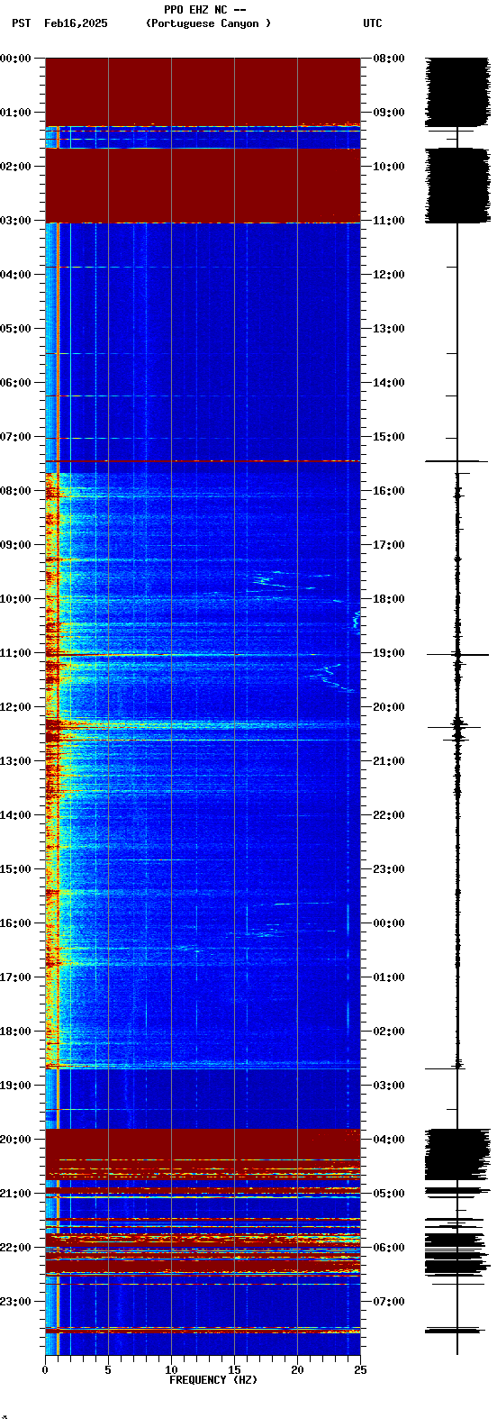The width and height of the screenshot is (497, 1427).
Task: Select the '5' Hz frequency tick label
Action: (x=108, y=1370)
